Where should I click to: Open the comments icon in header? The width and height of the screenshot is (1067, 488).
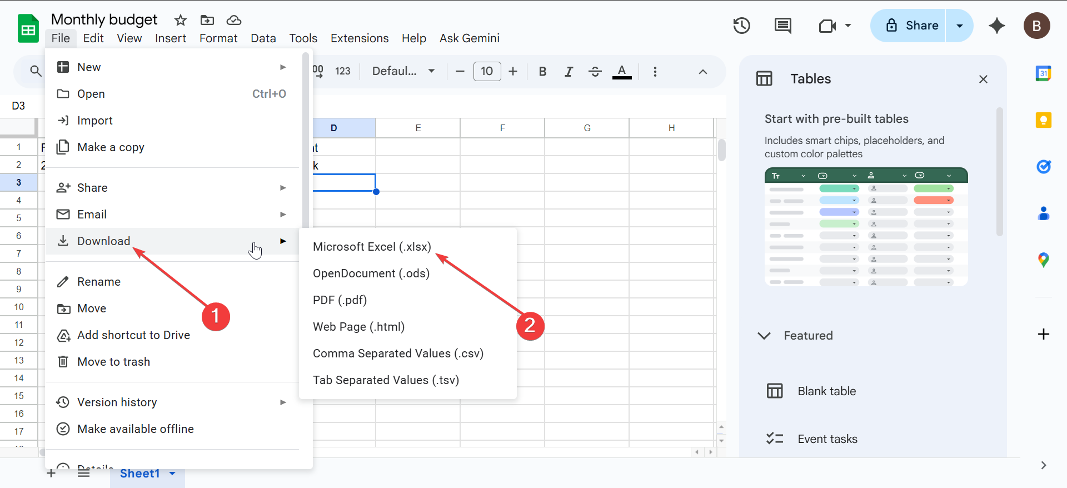pos(782,26)
